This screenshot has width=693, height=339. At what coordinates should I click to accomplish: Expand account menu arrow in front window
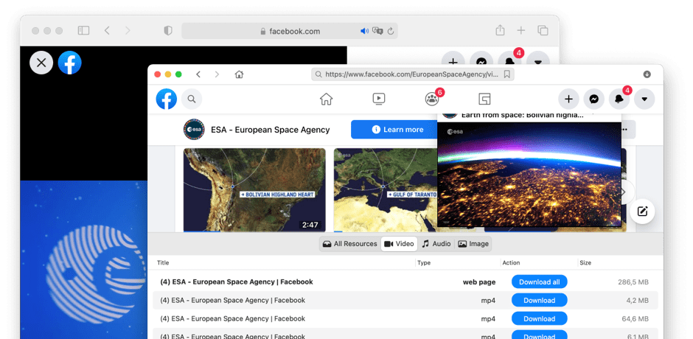point(644,99)
